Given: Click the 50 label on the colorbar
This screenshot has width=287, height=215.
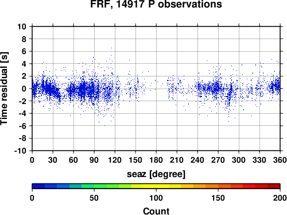Looking at the screenshot, I should click(x=94, y=198).
